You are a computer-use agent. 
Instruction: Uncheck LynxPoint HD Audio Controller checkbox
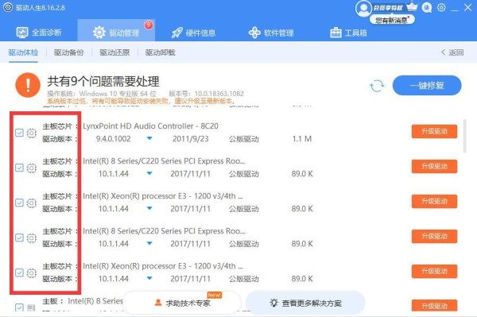point(19,133)
